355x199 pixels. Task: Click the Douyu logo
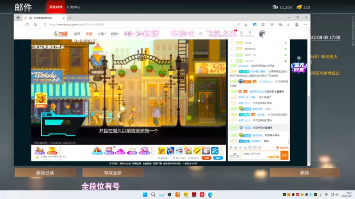[60, 34]
